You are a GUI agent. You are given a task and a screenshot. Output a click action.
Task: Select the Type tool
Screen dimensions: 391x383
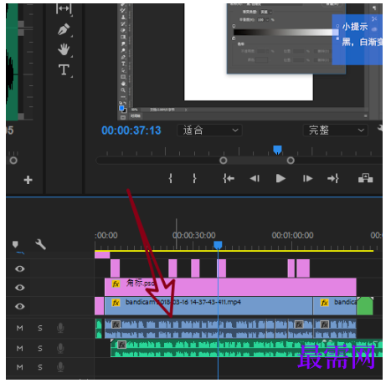point(64,69)
